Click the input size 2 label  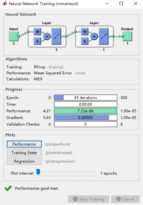(14, 44)
